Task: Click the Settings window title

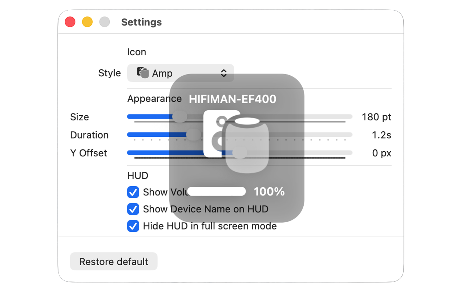Action: tap(141, 22)
